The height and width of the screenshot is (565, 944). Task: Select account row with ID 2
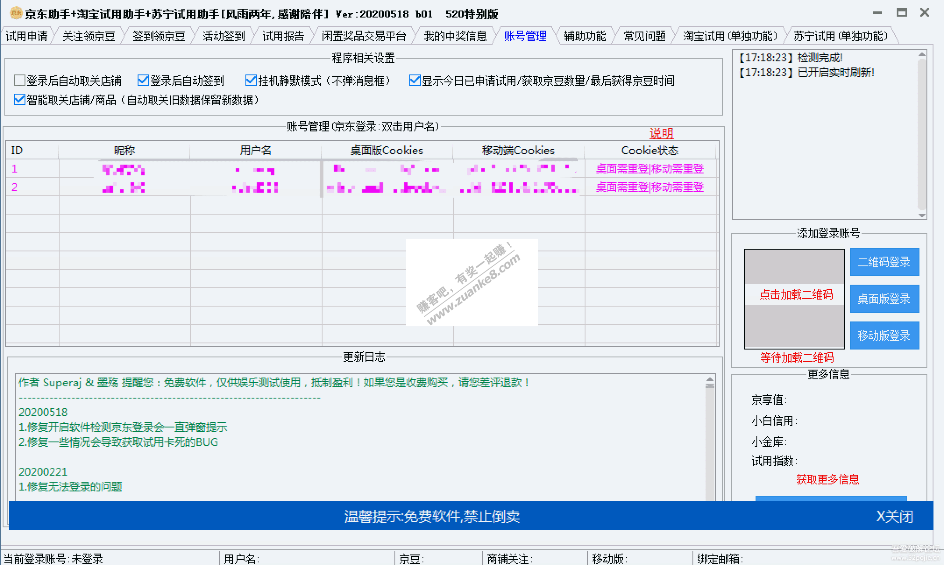click(362, 187)
